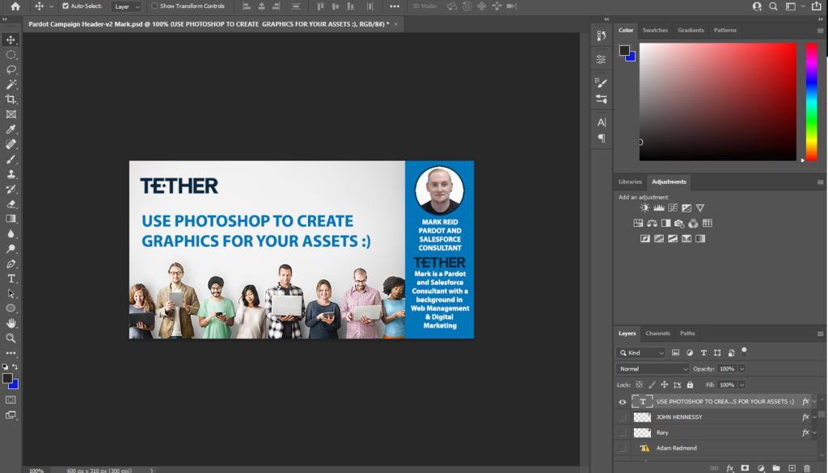Open the Paragraph panel icon
The image size is (828, 473).
[x=602, y=138]
